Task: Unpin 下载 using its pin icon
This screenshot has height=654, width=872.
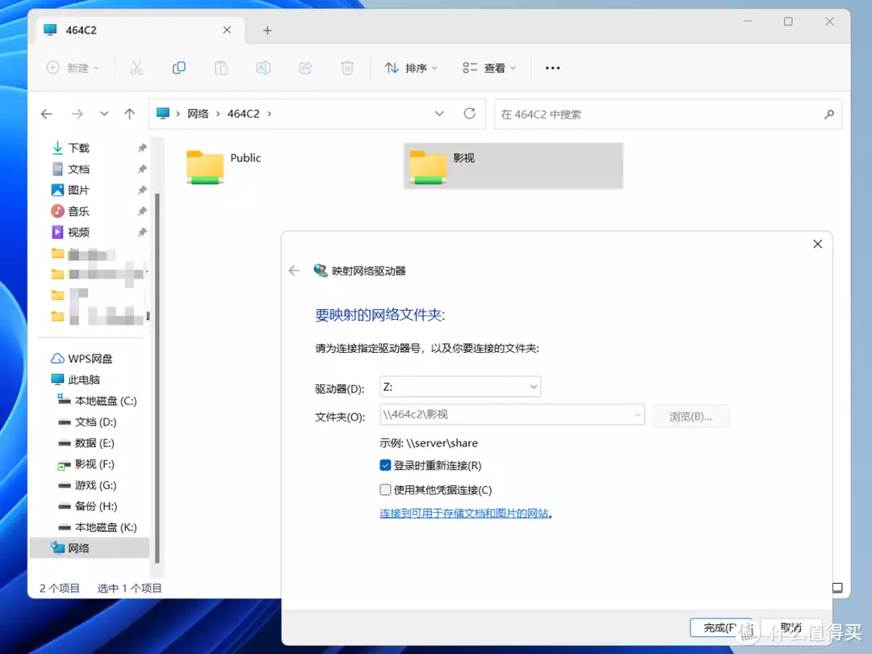Action: click(x=142, y=148)
